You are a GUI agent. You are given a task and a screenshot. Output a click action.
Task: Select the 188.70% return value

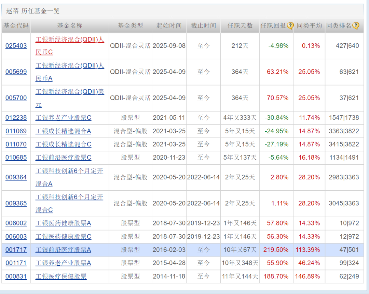pos(276,276)
